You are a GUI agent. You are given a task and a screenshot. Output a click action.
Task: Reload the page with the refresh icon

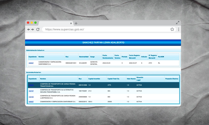point(38,29)
